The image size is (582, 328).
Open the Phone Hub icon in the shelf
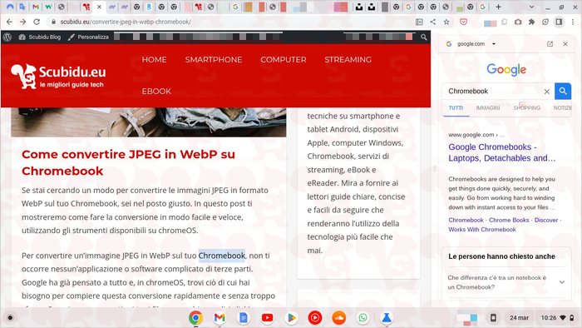[493, 318]
